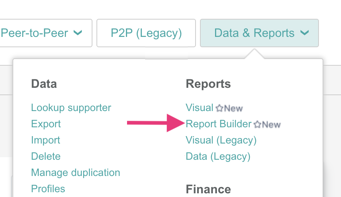
Task: Launch Report Builder
Action: pyautogui.click(x=218, y=124)
